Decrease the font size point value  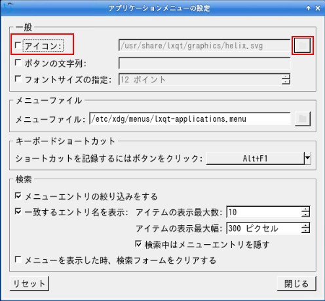click(286, 82)
